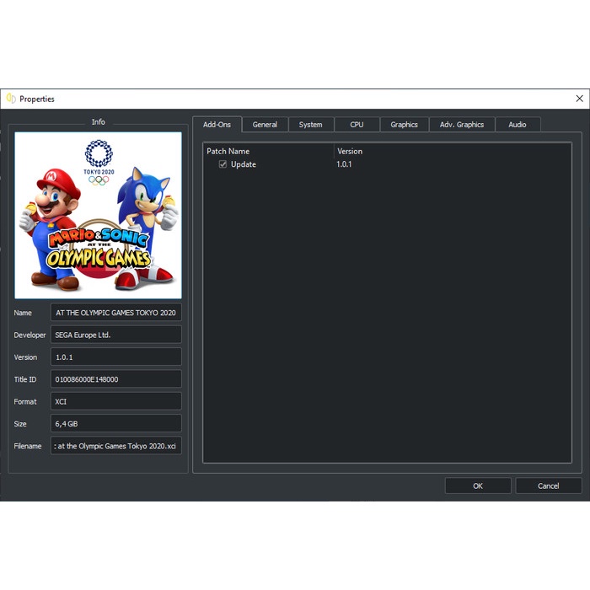Close the Properties dialog window
The width and height of the screenshot is (590, 590).
[579, 99]
